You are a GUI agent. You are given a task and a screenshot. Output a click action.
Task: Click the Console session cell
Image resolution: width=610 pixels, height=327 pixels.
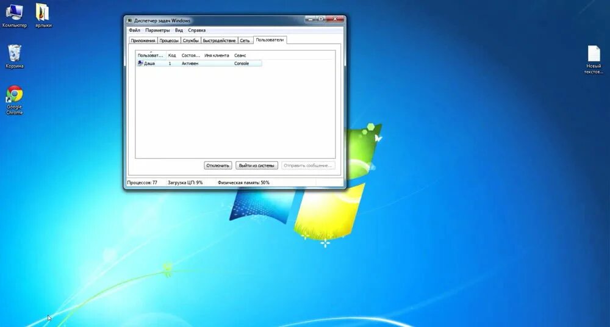(242, 63)
